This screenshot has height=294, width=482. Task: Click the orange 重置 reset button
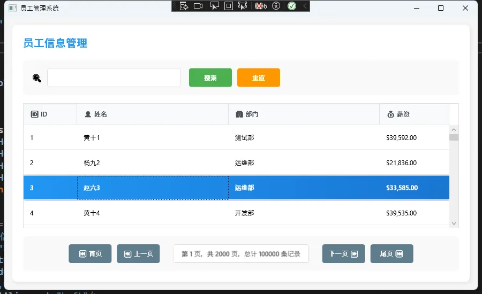pyautogui.click(x=258, y=78)
